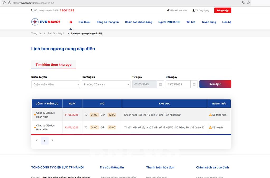Screen dimensions: 270x178
Task: Open the Công bố thông tin menu
Action: (x=108, y=22)
